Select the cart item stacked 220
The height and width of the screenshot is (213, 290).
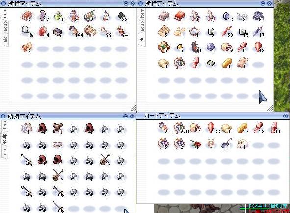pyautogui.click(x=180, y=128)
